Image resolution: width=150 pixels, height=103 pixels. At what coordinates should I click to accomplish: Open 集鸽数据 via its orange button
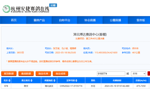tap(26, 74)
